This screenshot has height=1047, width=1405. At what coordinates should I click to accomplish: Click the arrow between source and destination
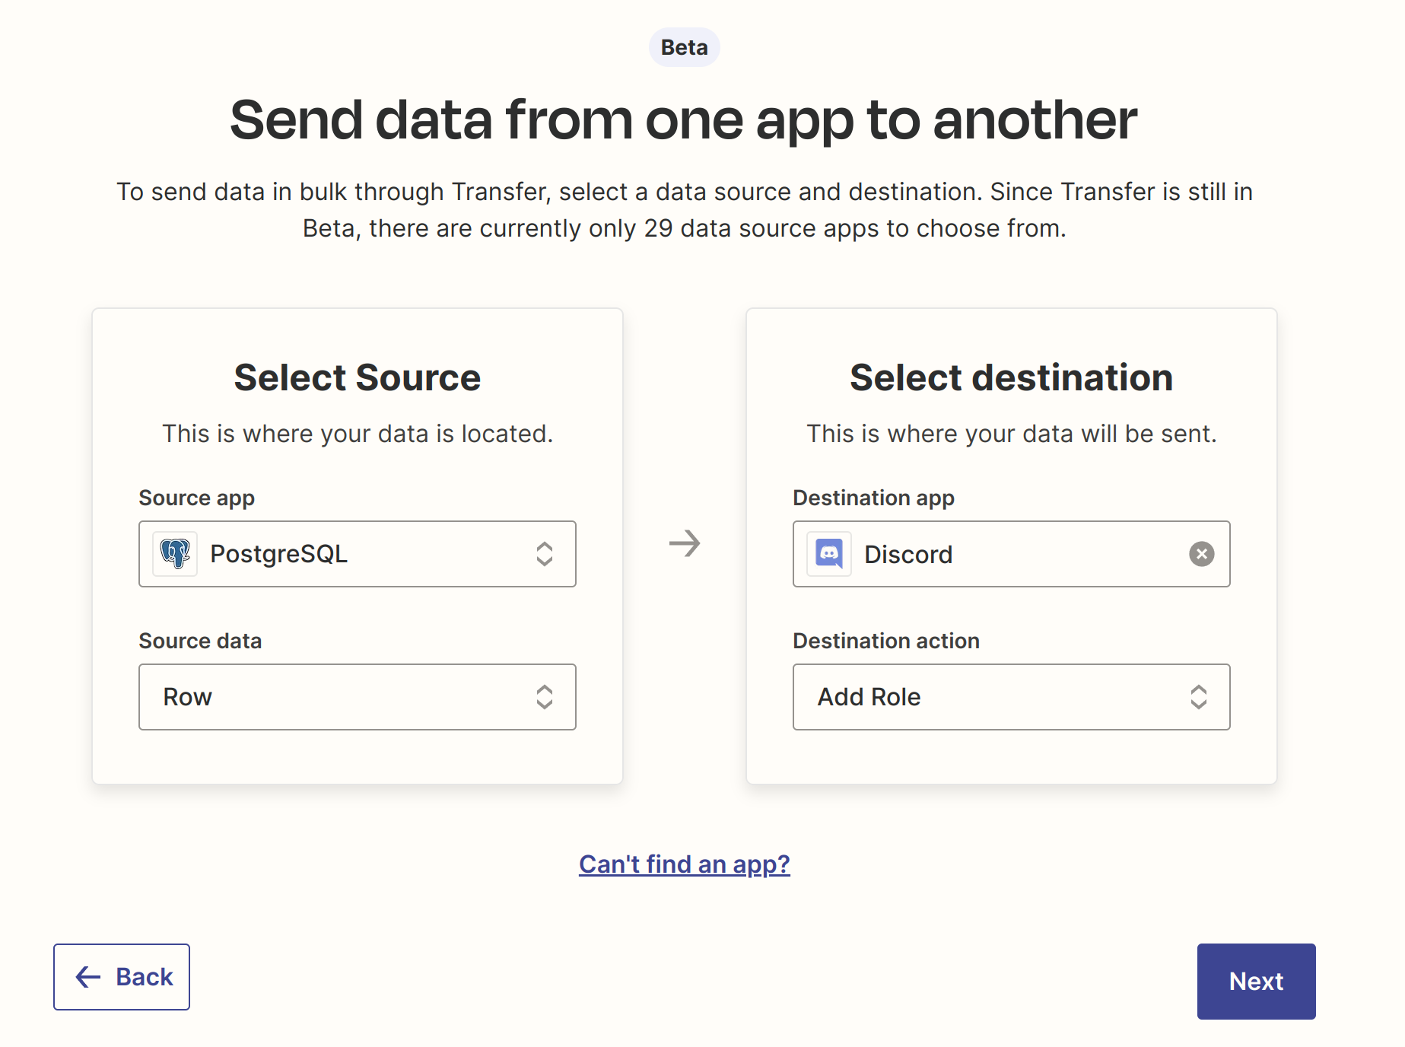(x=685, y=543)
